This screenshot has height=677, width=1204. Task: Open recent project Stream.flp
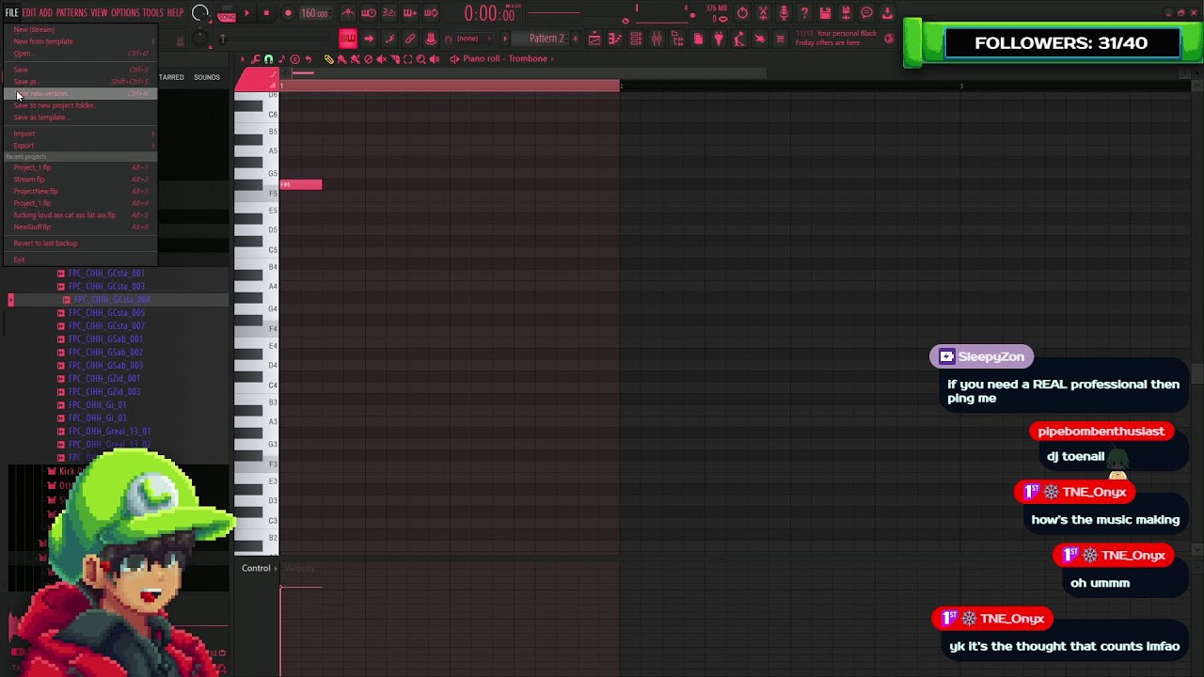pyautogui.click(x=80, y=180)
